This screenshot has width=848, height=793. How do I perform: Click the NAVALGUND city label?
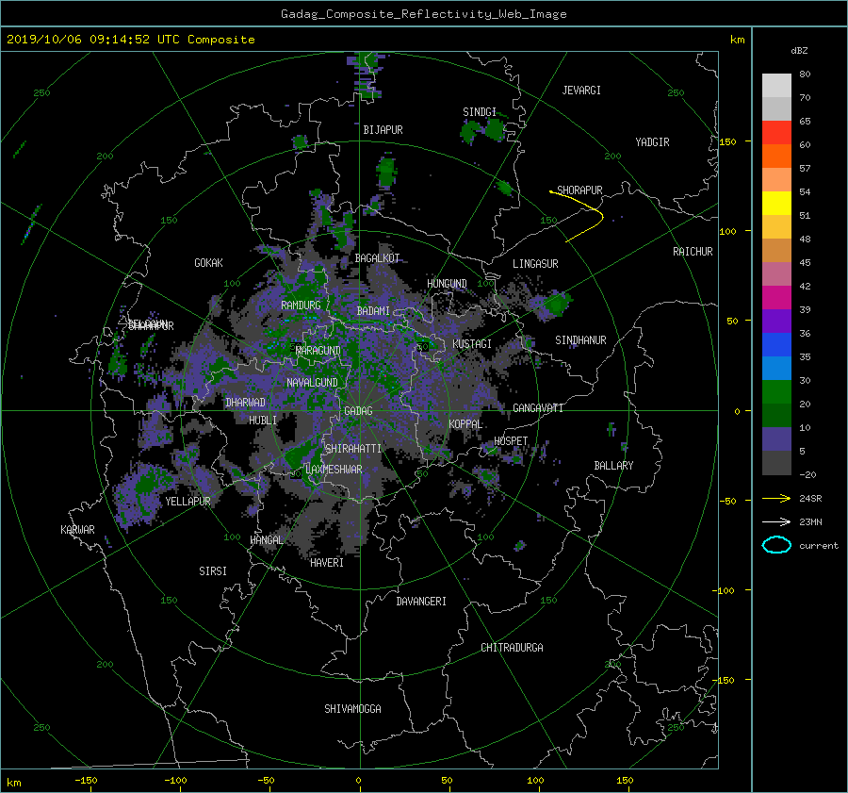(312, 383)
